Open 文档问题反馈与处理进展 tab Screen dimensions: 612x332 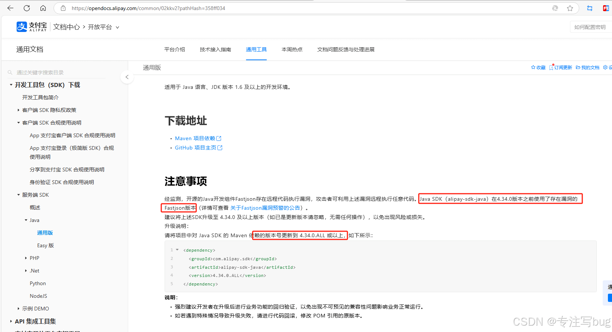[346, 49]
